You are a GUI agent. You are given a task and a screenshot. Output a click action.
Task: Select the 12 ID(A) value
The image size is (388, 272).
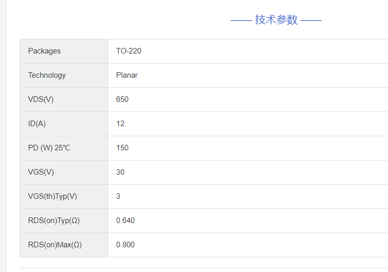point(120,124)
